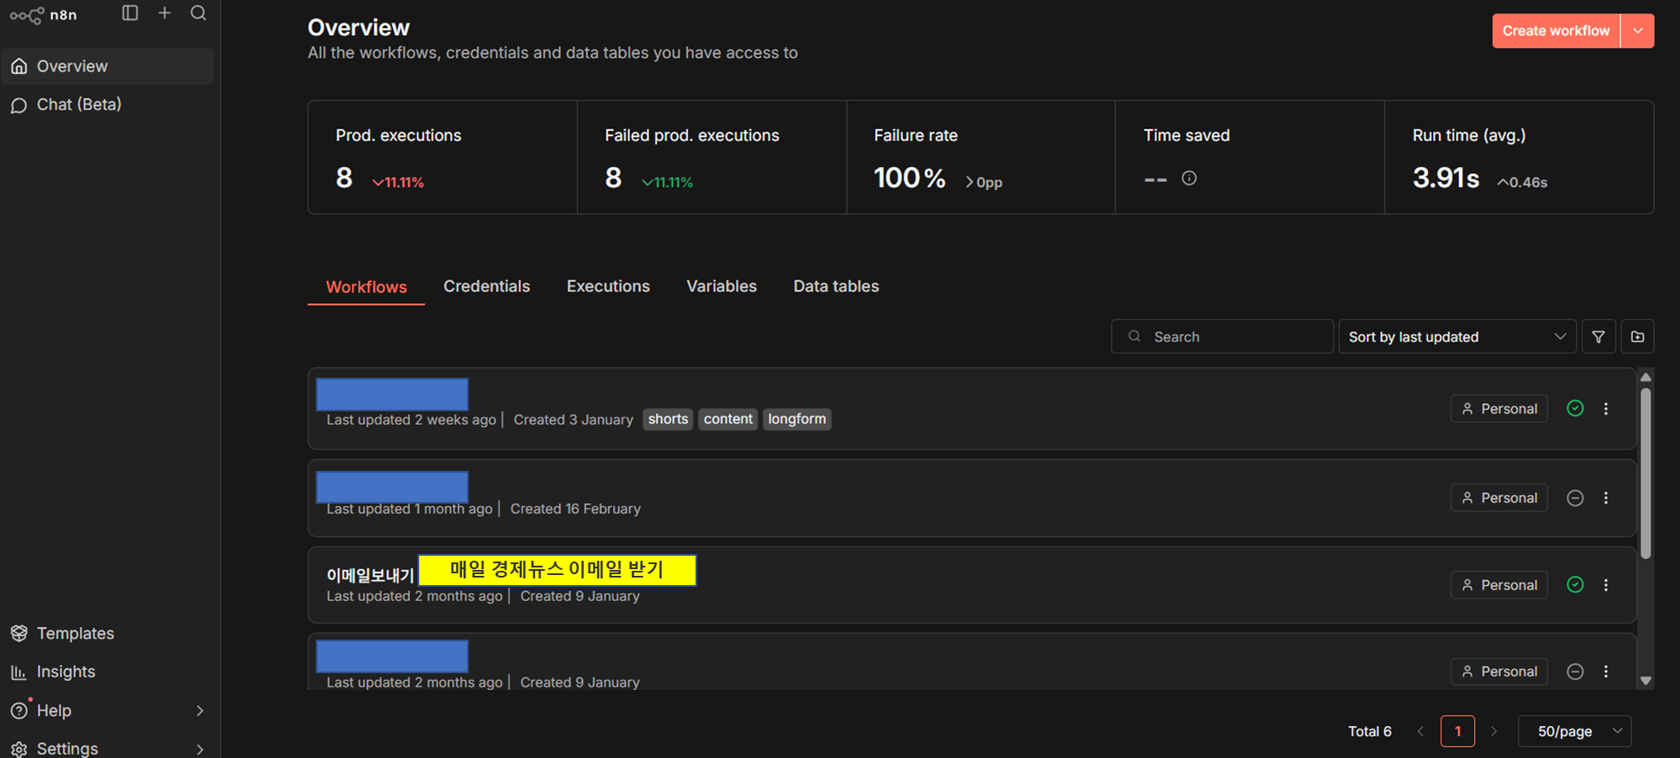Deactivate the 이메일보내기 workflow
Image resolution: width=1680 pixels, height=758 pixels.
coord(1575,584)
